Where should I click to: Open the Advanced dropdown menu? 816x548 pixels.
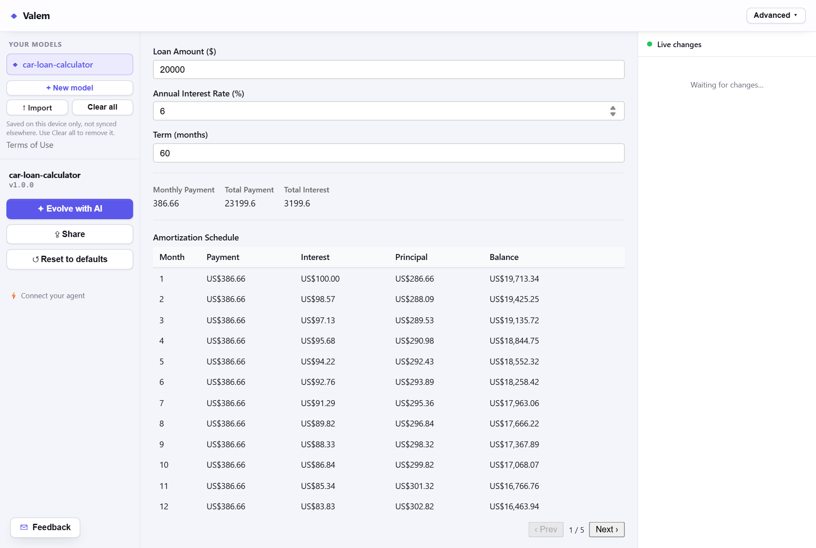point(776,15)
